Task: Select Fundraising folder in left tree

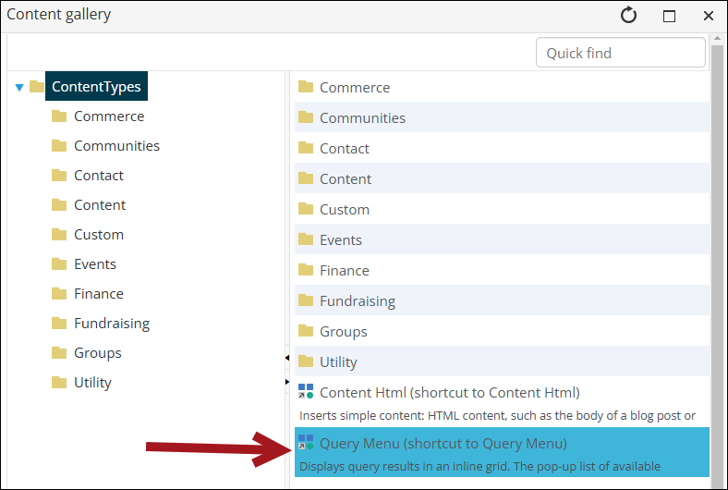Action: pos(112,324)
